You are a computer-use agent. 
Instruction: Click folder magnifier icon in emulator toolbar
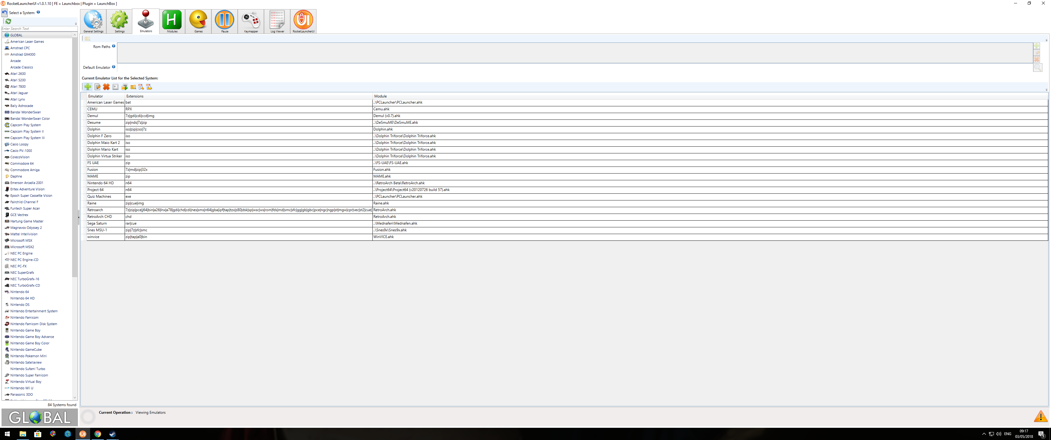133,87
